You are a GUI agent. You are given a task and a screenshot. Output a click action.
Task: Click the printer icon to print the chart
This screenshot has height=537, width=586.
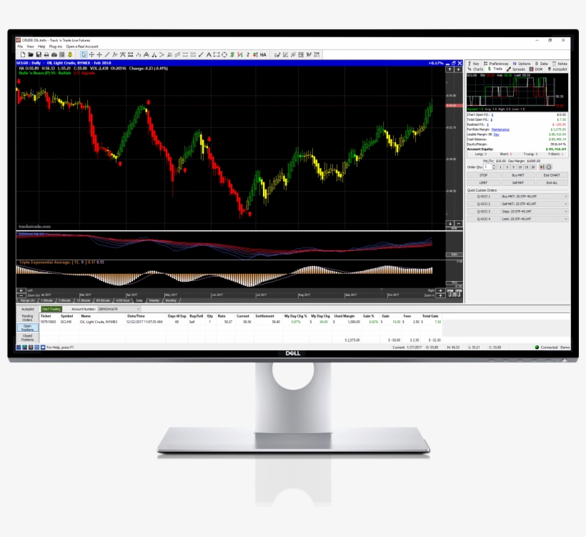45,53
